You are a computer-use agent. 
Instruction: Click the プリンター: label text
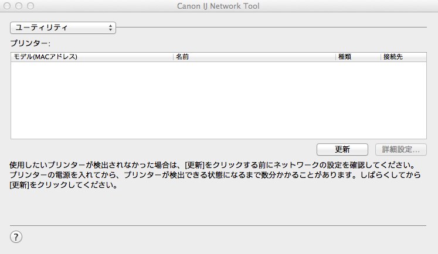[x=30, y=43]
